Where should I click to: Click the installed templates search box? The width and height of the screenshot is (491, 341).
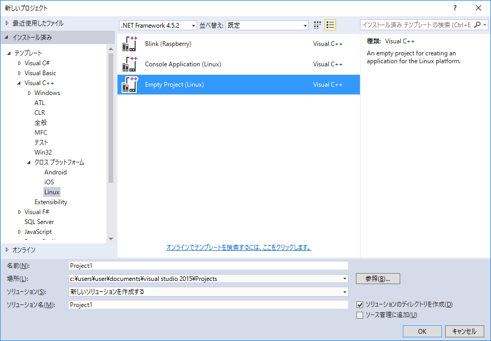416,25
